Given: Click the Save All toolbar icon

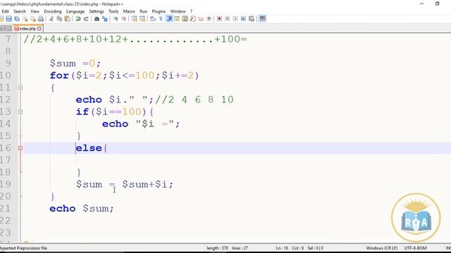Looking at the screenshot, I should coord(17,19).
